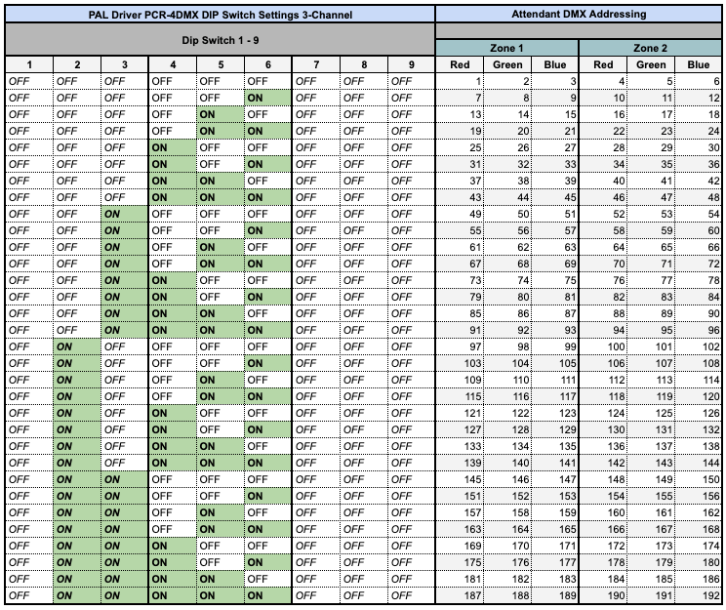The width and height of the screenshot is (726, 610).
Task: Click the switch 6 ON cell in address 7 row
Action: (268, 99)
